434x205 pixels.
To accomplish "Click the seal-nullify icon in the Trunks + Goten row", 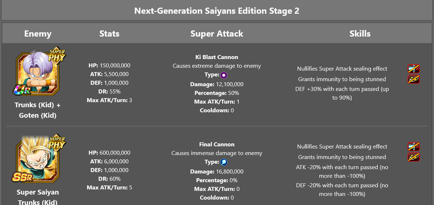I will click(x=414, y=69).
